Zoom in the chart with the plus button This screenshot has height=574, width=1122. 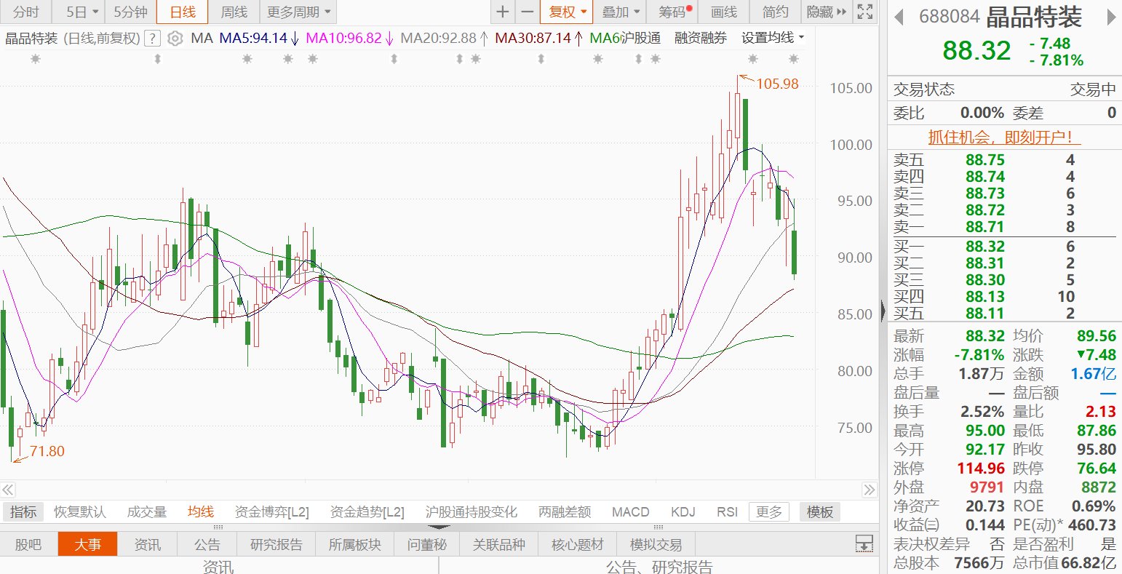click(502, 12)
